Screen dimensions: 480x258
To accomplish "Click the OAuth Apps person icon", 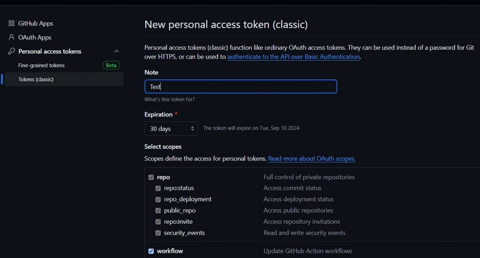I will coord(12,38).
